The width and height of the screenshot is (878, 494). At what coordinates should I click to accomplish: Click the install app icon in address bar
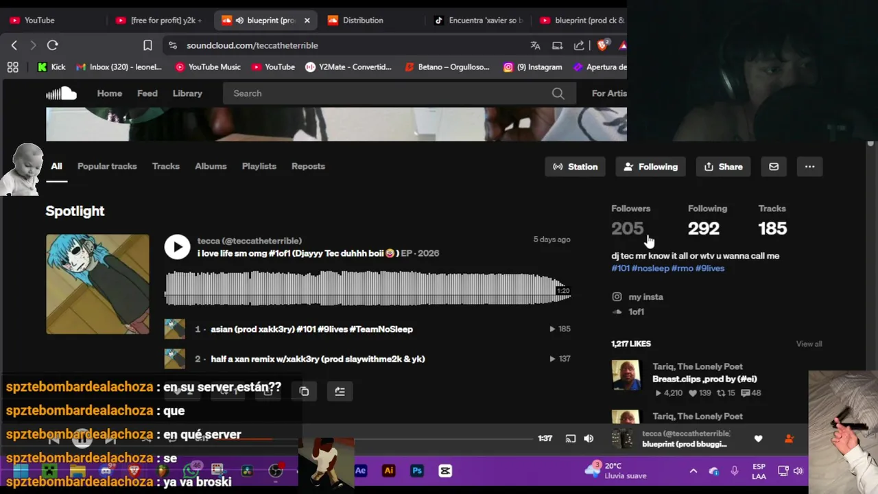(558, 45)
